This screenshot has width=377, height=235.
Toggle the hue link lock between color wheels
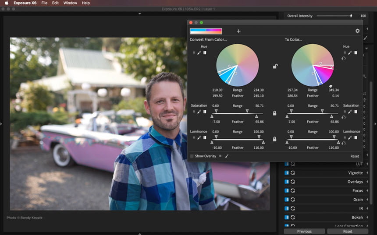point(275,66)
